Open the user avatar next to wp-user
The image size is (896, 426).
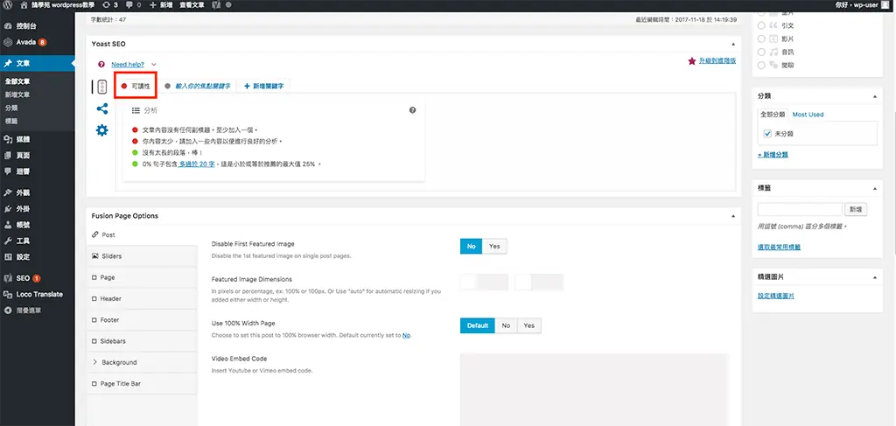[885, 4]
